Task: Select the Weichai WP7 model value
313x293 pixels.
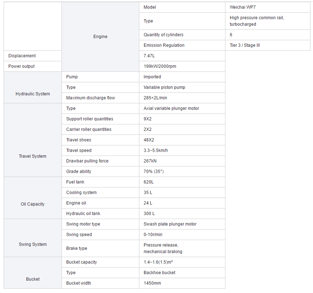Action: (242, 7)
